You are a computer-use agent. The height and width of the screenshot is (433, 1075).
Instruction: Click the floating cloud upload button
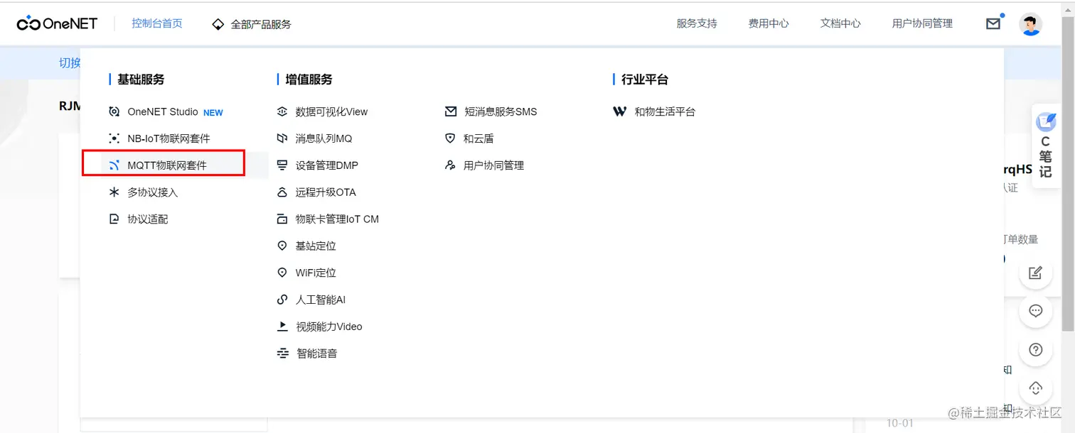click(x=1036, y=388)
